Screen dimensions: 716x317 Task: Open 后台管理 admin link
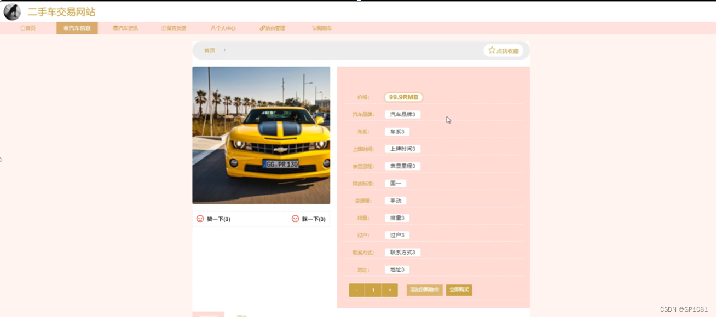[x=272, y=28]
